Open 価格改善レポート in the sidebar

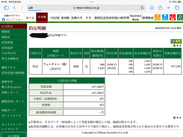click(13, 101)
